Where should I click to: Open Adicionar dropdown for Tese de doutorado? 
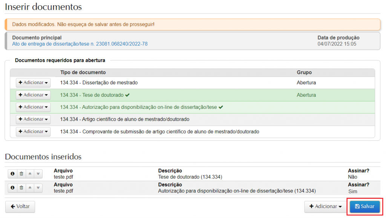tap(33, 95)
